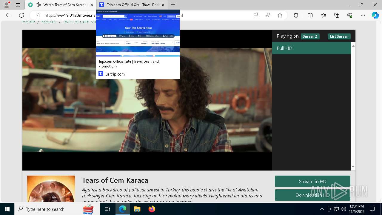Go to Movies breadcrumb link
The image size is (382, 215).
[49, 22]
